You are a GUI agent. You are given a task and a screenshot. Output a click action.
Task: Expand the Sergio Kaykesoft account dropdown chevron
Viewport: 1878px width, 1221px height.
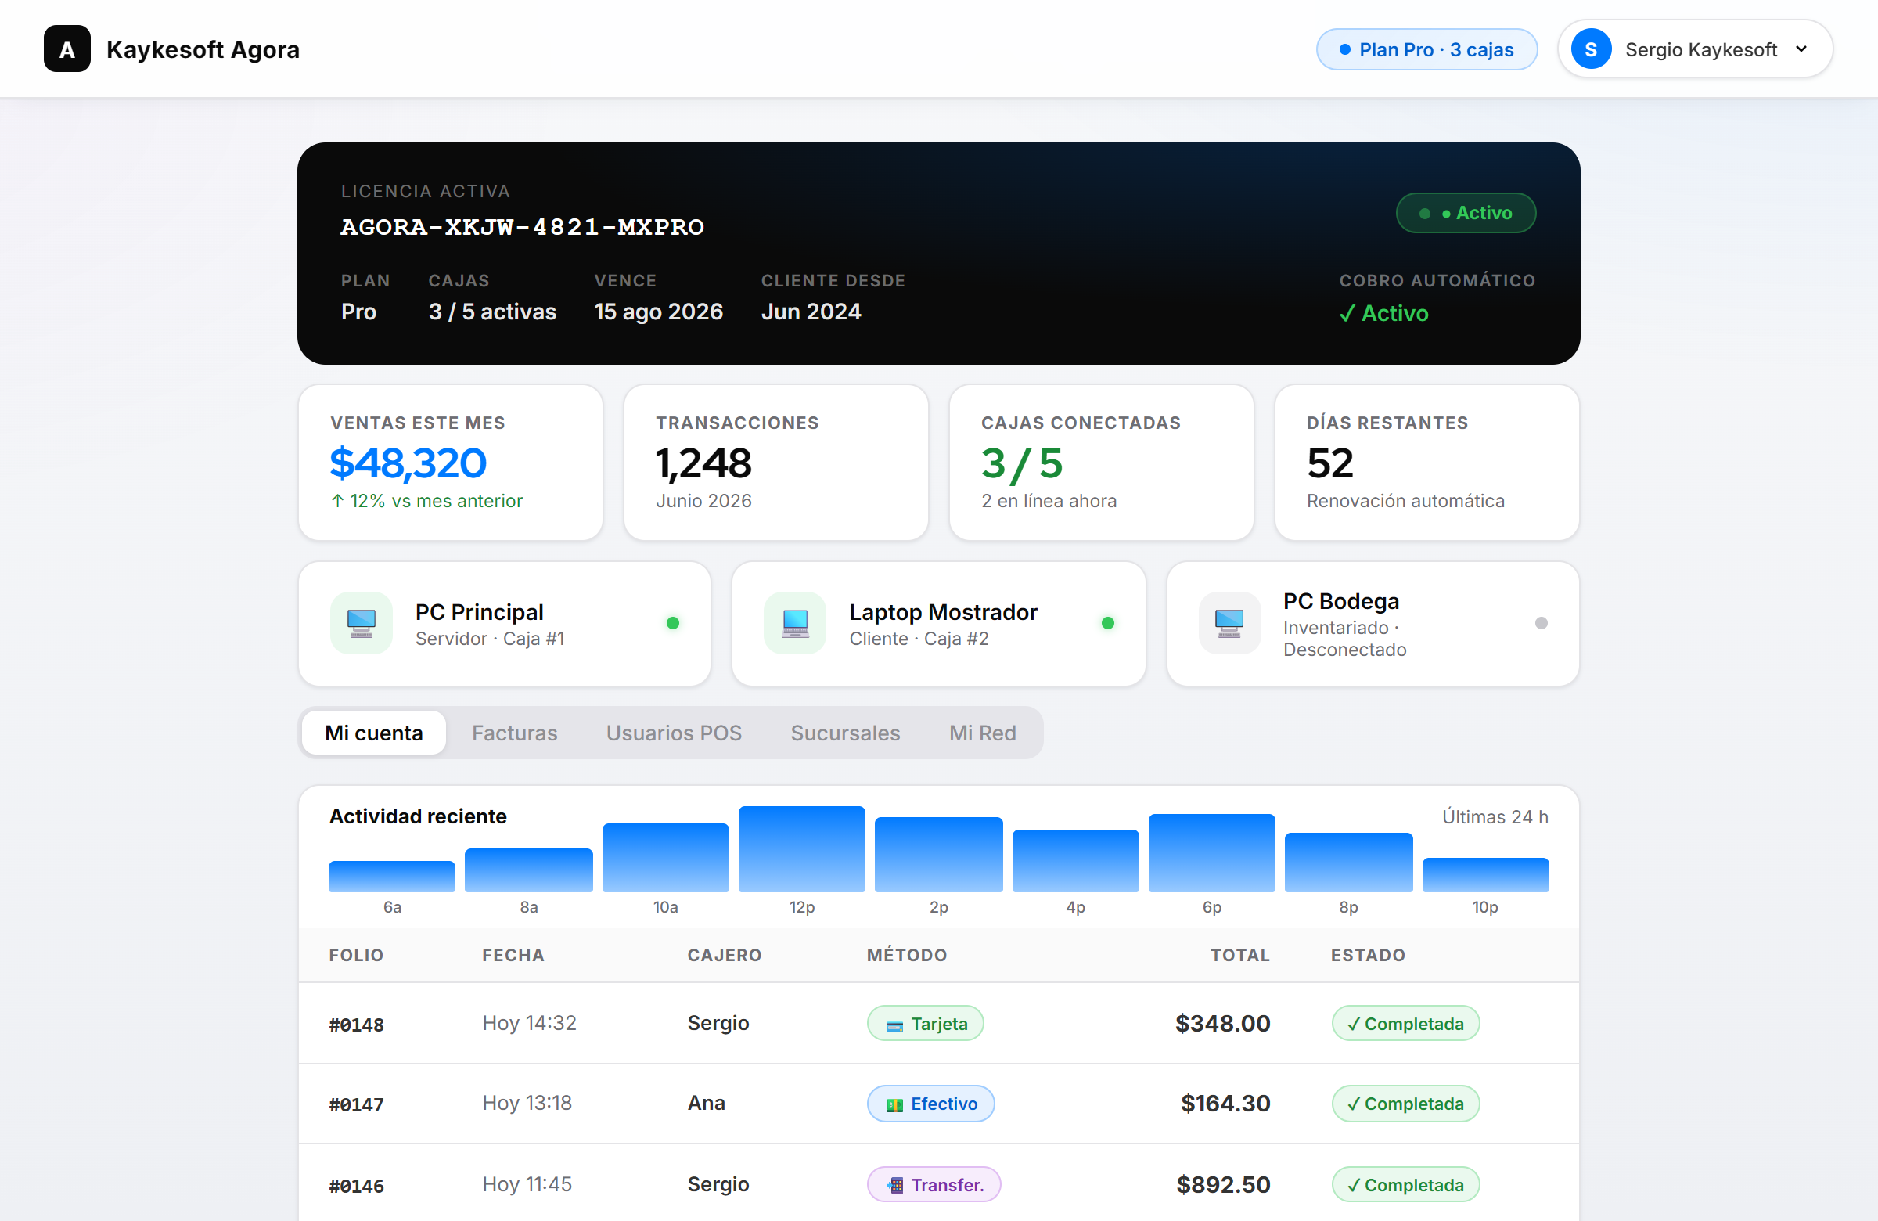[x=1801, y=49]
